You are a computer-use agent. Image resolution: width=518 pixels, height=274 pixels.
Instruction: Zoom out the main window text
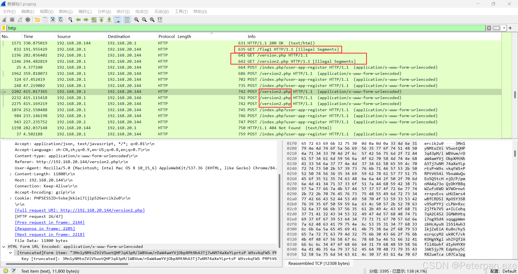[x=144, y=20]
